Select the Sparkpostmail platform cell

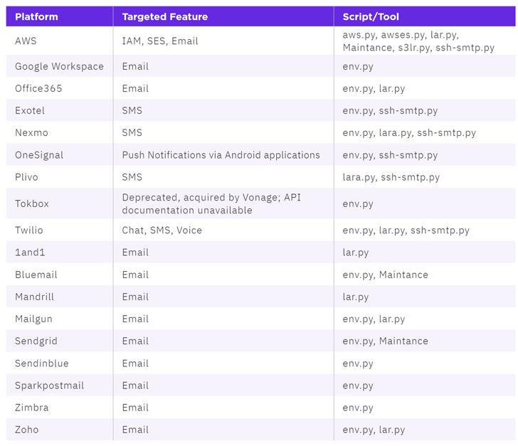[49, 386]
